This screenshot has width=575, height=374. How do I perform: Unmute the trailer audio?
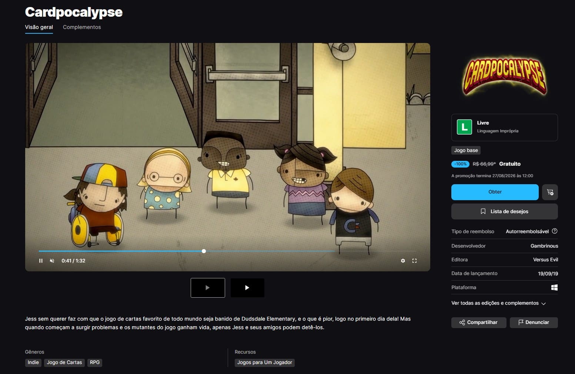coord(52,261)
